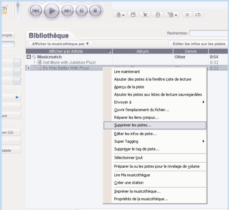Open Propriétés de la musicothèque…
Viewport: 229px width, 210px height.
click(155, 199)
